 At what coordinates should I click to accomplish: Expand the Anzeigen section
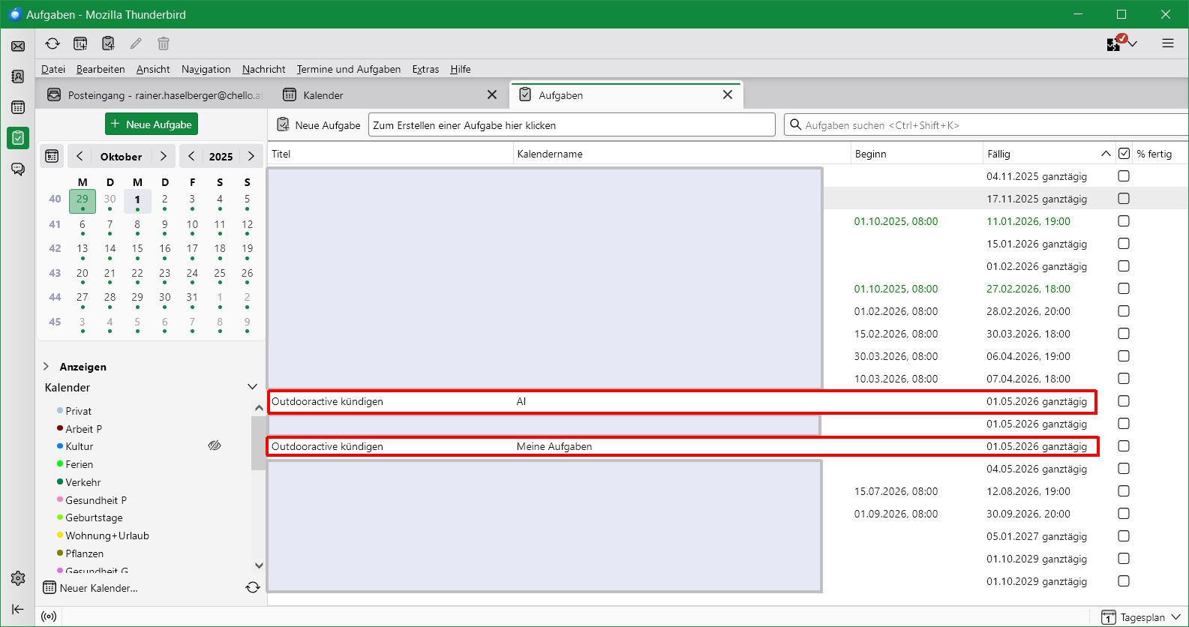[47, 367]
